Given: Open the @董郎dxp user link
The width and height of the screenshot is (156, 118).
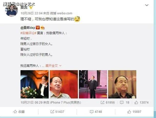Looking at the screenshot, I should click(28, 28).
